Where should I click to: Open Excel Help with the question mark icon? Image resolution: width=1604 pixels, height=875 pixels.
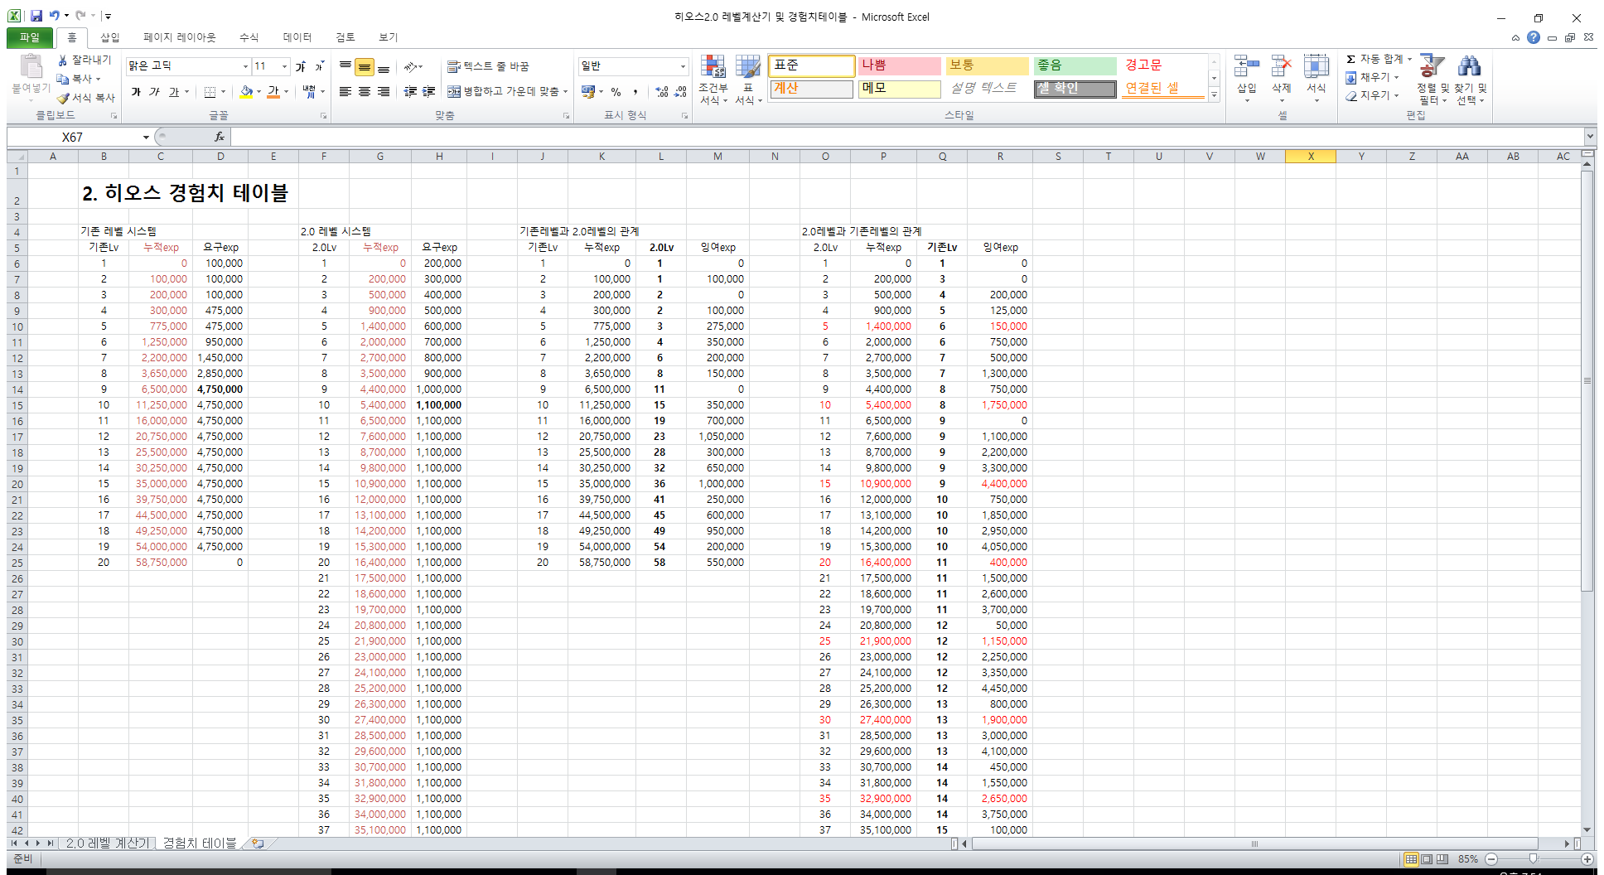[1534, 37]
